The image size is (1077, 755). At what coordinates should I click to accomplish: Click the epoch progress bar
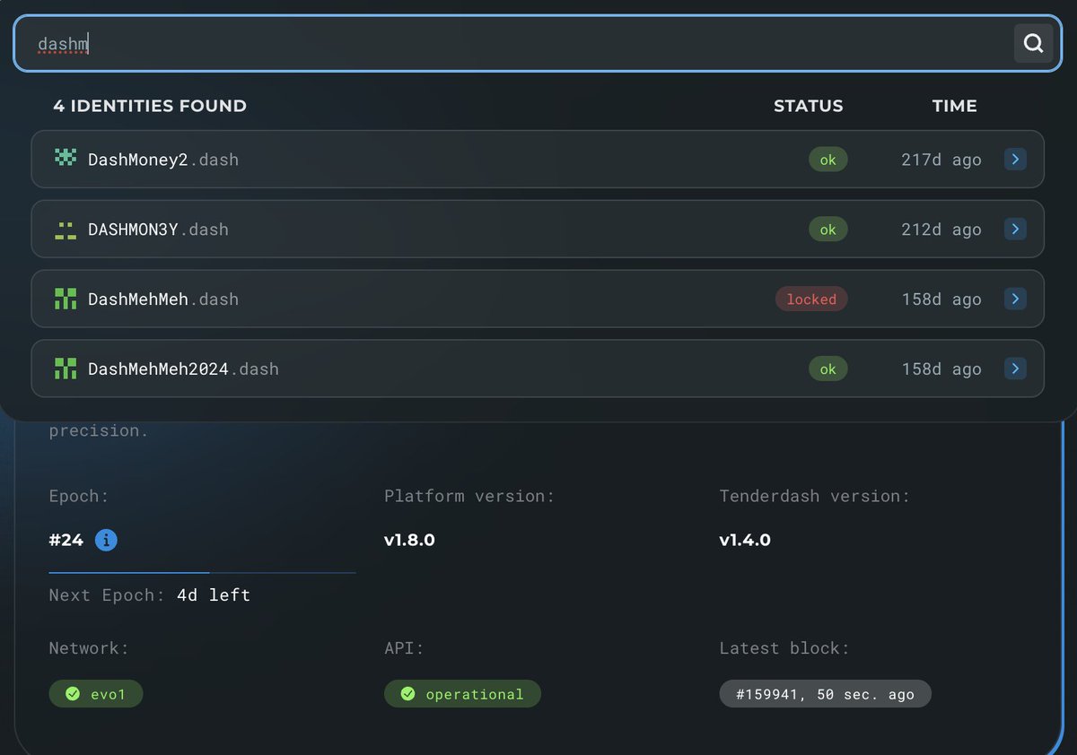(x=202, y=572)
